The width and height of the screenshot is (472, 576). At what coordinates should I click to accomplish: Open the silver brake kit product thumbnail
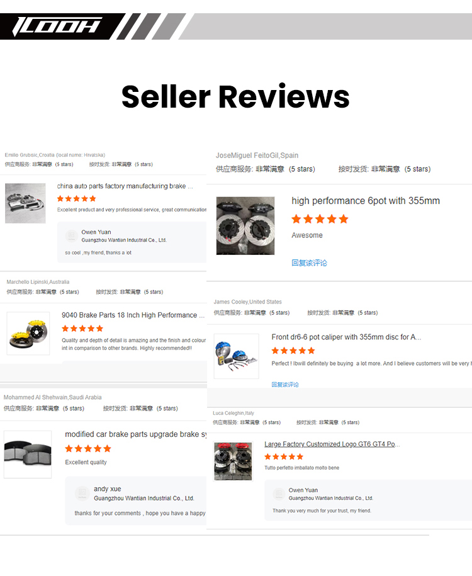coord(25,203)
